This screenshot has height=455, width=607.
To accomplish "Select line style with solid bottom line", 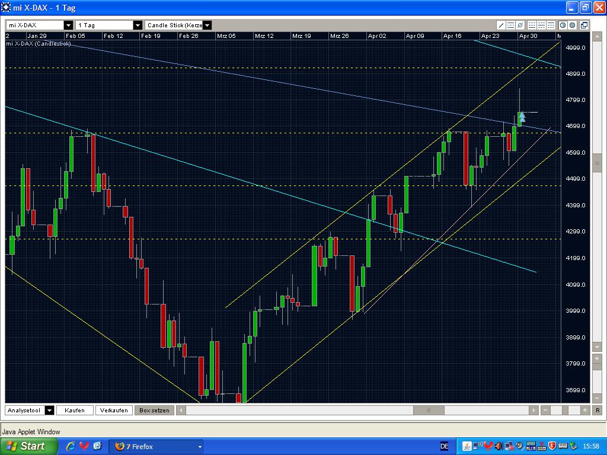I will point(532,25).
